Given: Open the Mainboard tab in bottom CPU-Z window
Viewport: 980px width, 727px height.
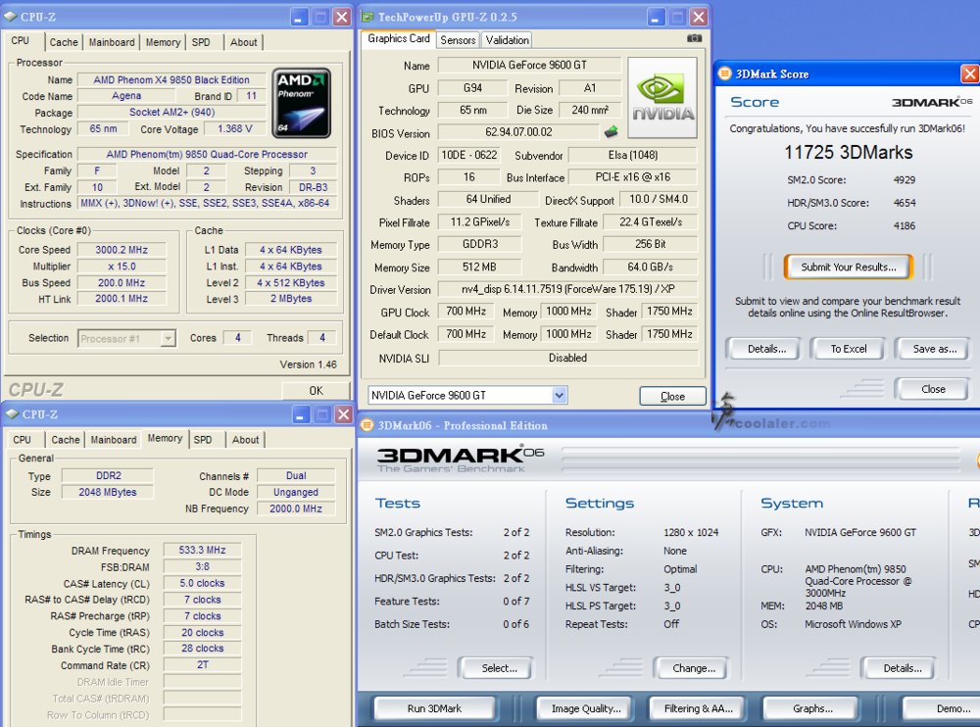Looking at the screenshot, I should coord(113,440).
